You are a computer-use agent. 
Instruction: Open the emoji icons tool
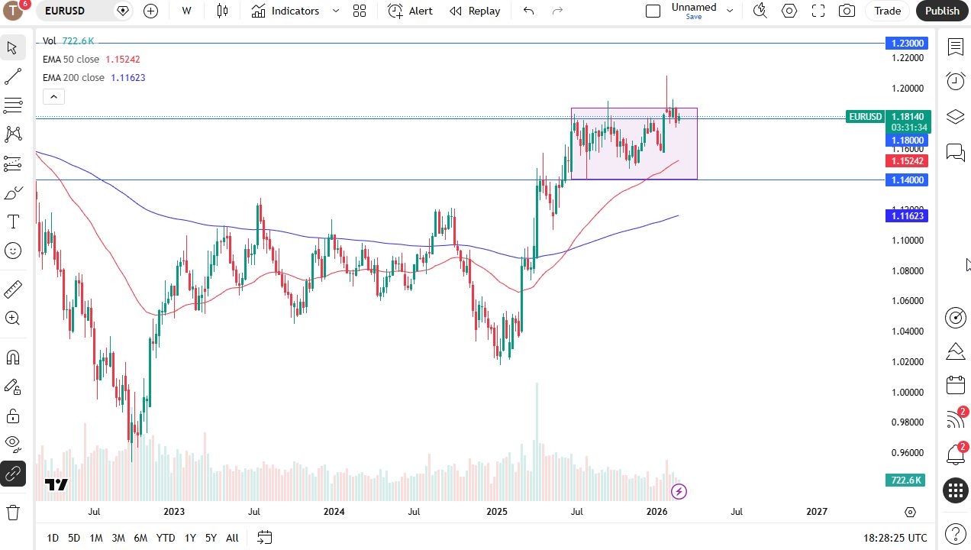(13, 251)
